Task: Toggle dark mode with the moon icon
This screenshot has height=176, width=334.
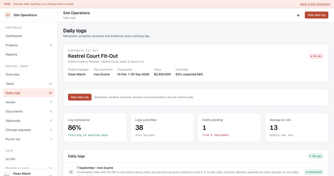Action: point(298,15)
